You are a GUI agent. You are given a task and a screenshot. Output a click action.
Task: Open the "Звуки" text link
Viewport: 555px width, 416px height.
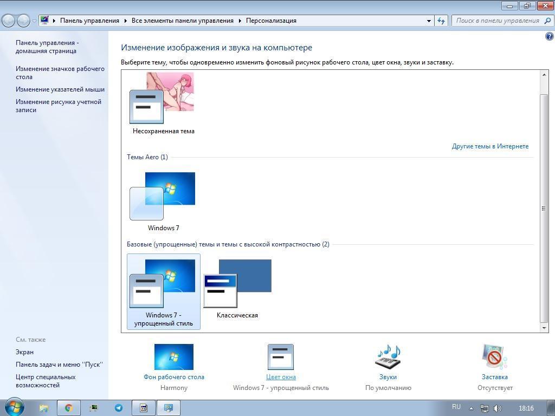pos(388,377)
